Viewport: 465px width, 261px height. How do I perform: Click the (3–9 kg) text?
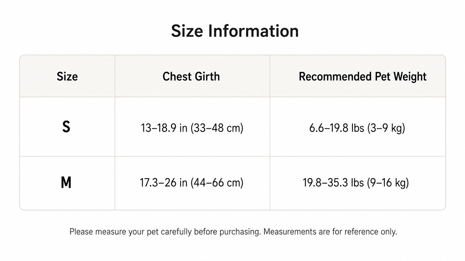pyautogui.click(x=386, y=128)
